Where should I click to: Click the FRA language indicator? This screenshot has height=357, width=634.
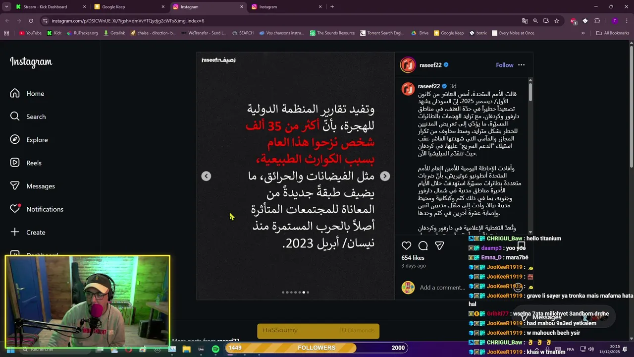[571, 349]
